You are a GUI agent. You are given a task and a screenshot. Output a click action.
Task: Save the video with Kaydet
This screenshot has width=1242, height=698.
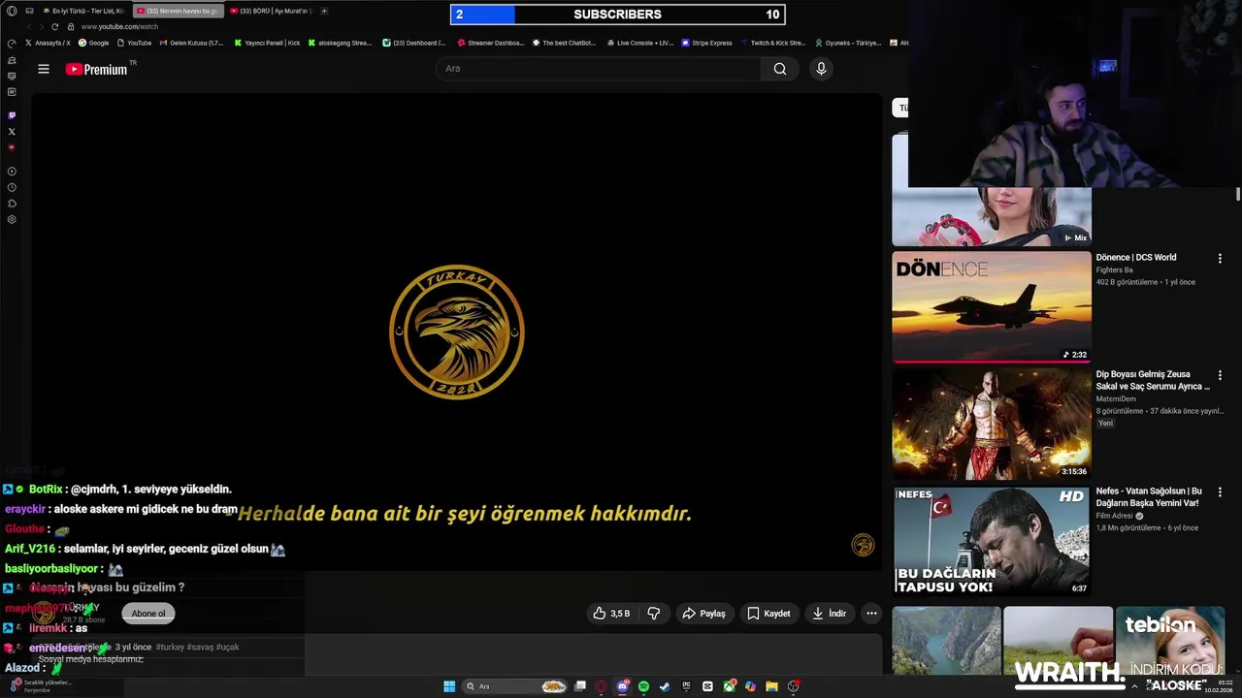click(x=768, y=614)
